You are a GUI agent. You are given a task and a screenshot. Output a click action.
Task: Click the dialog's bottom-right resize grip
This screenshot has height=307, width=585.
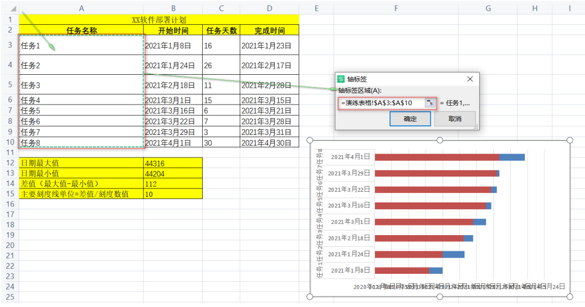476,128
